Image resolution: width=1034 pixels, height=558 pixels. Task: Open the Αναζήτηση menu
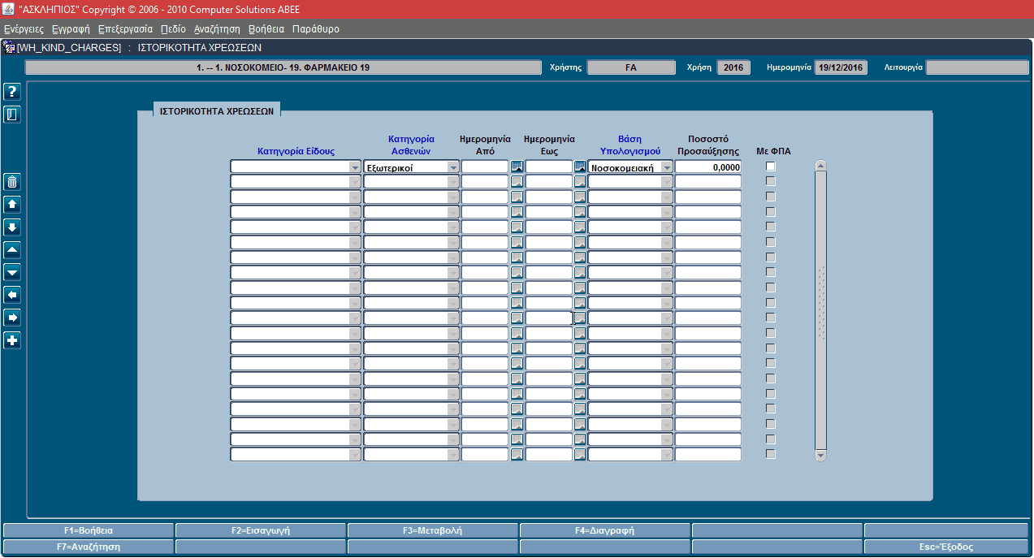click(x=217, y=28)
